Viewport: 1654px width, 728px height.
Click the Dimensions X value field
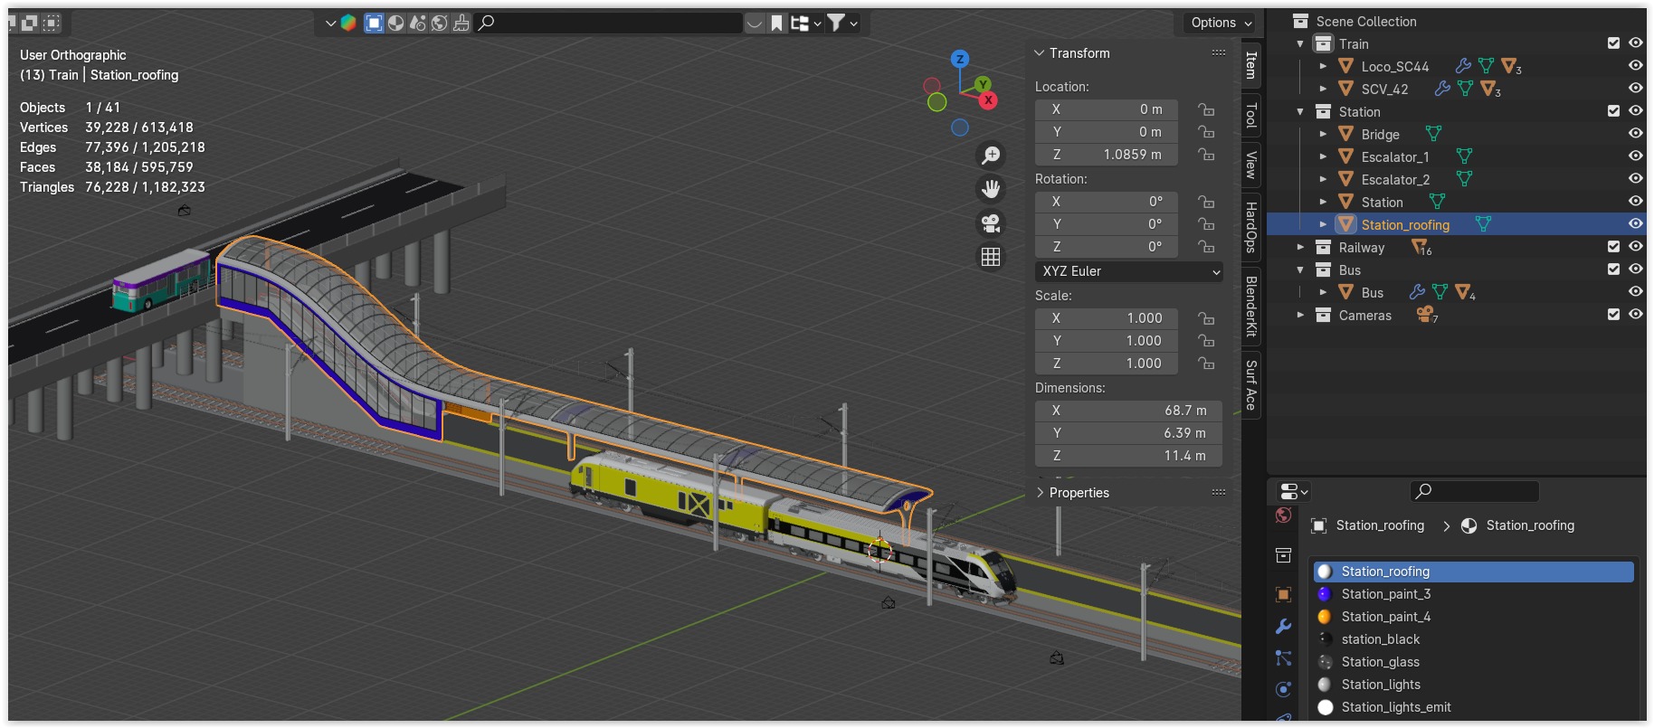click(x=1129, y=411)
